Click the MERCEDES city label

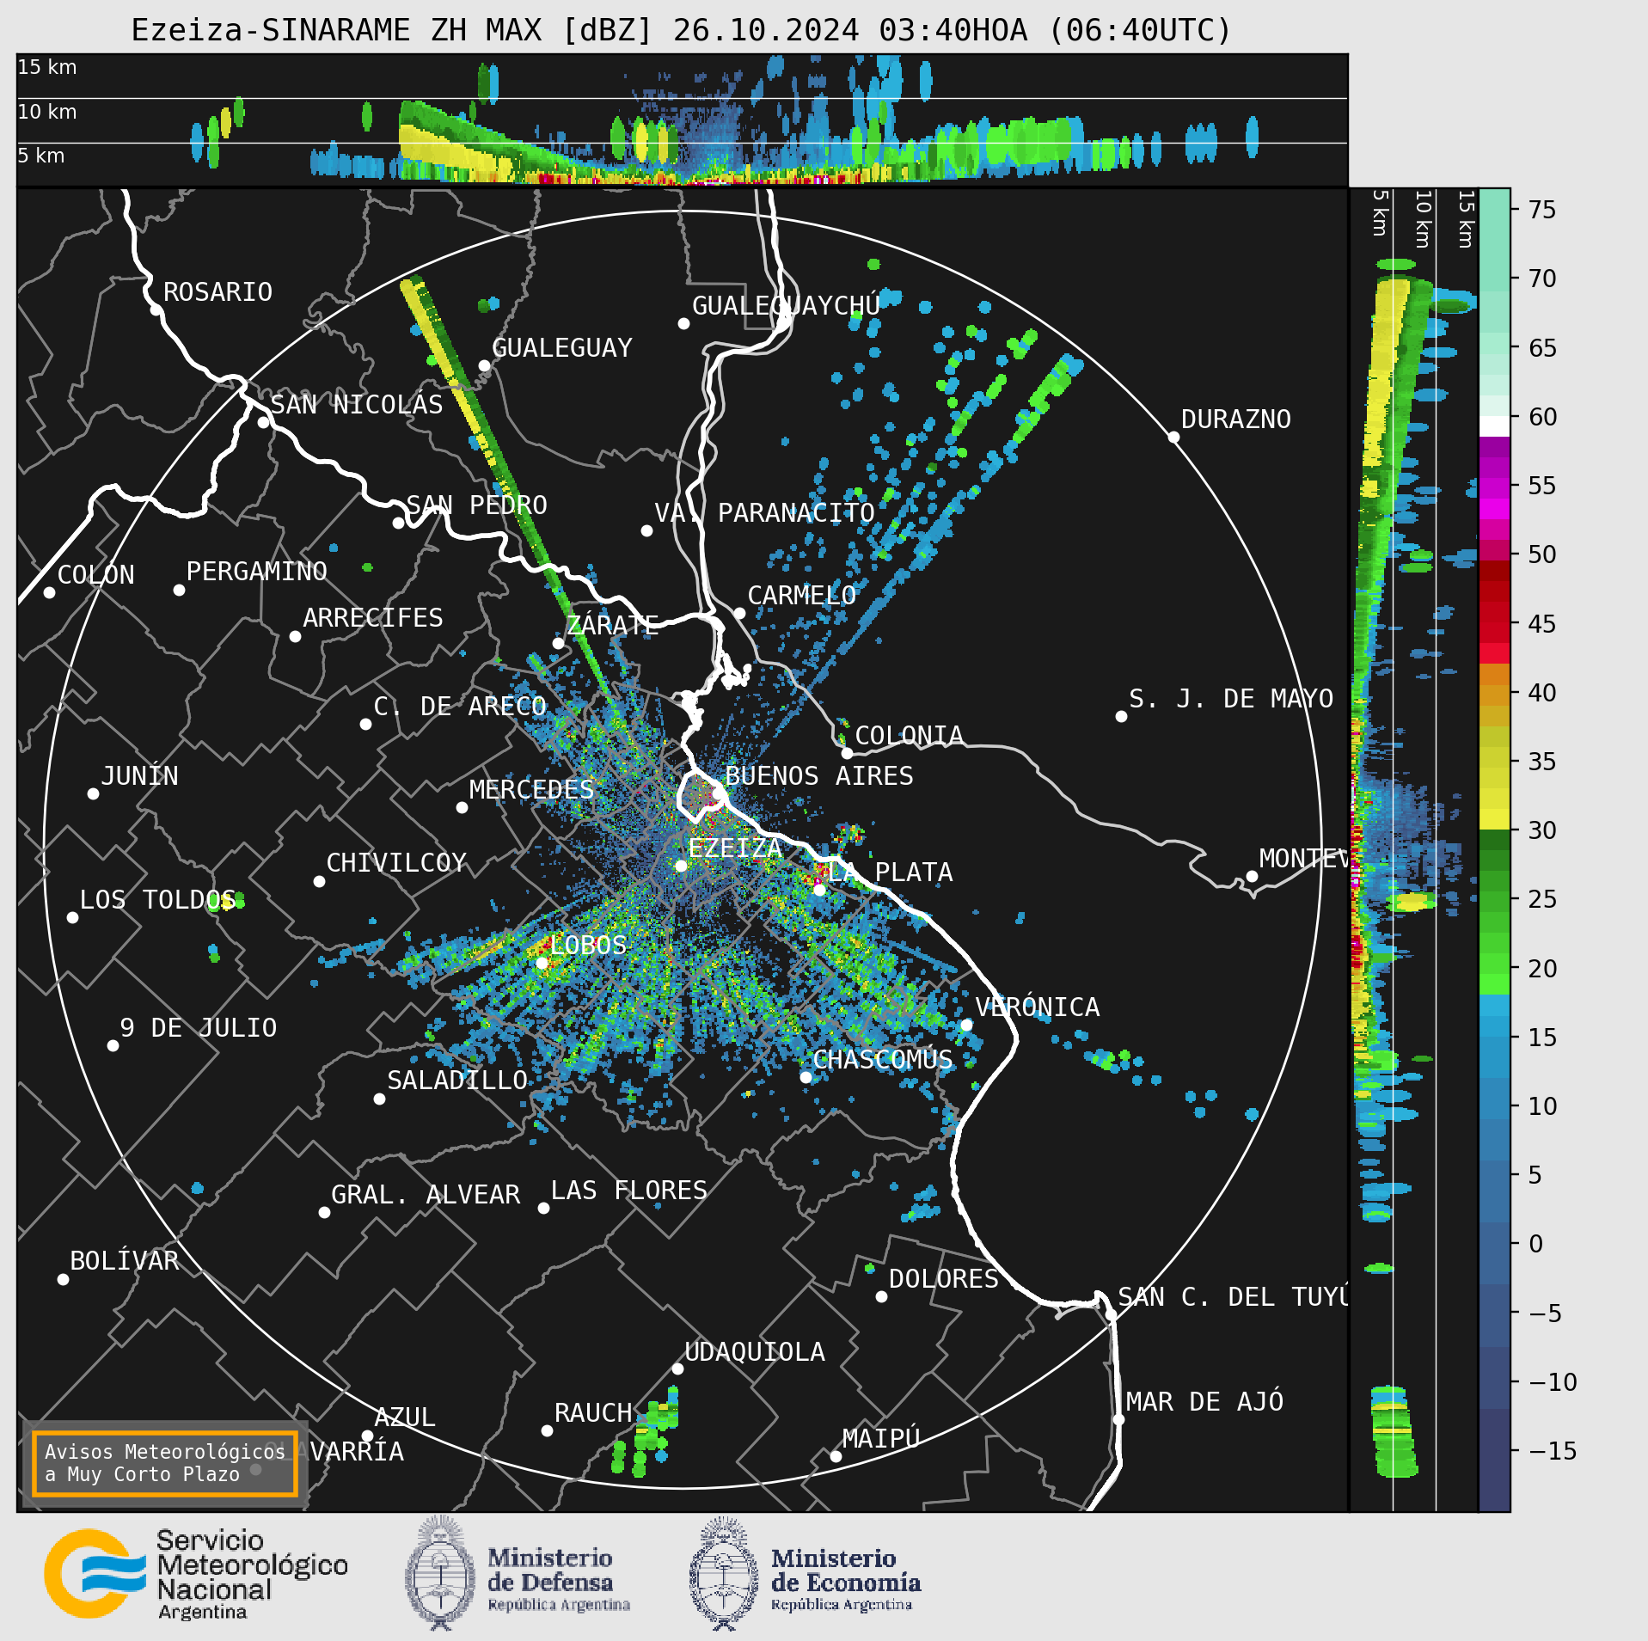(x=532, y=790)
